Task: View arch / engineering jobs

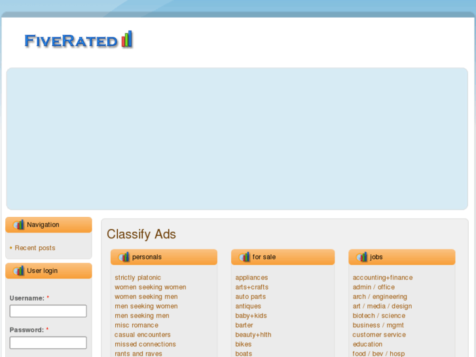Action: pyautogui.click(x=380, y=297)
